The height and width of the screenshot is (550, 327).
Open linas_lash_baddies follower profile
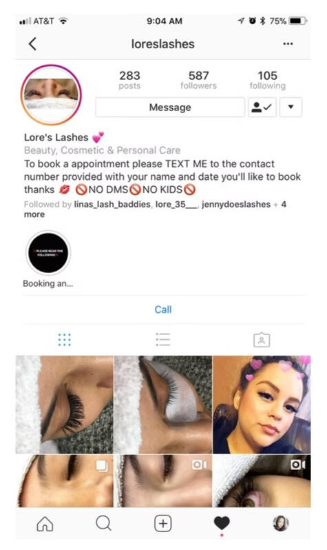[112, 204]
